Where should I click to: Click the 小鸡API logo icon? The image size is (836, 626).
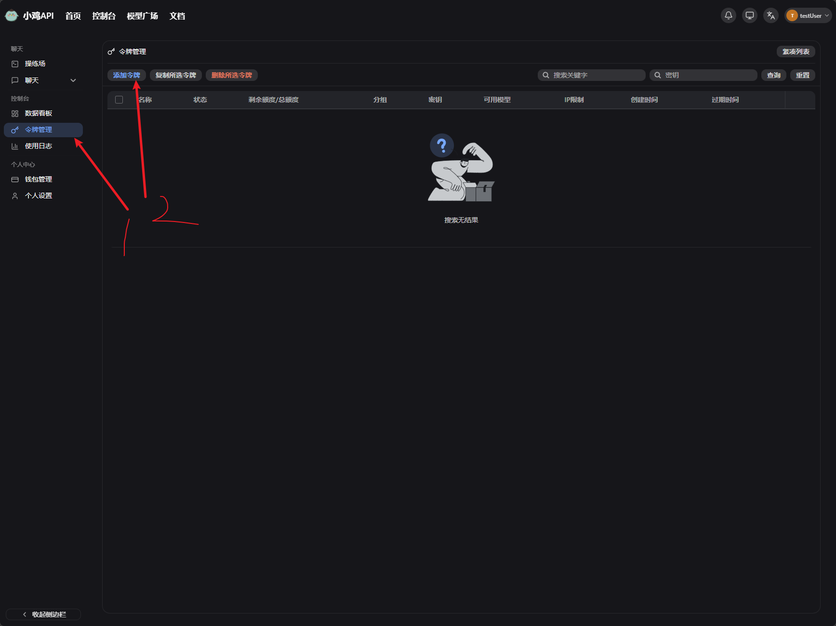click(x=12, y=16)
